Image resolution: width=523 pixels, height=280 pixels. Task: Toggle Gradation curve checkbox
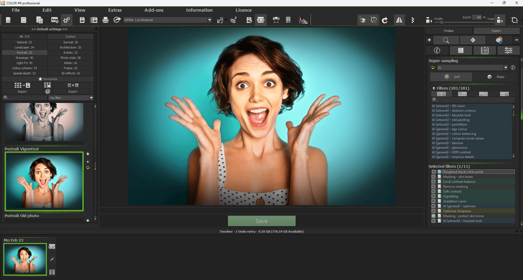click(x=434, y=201)
